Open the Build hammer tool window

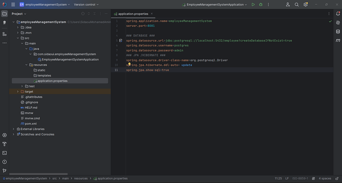tap(4, 144)
